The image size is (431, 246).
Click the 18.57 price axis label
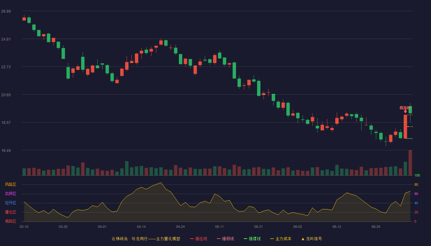(x=6, y=123)
